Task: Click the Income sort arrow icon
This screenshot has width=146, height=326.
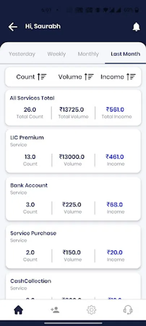Action: (131, 77)
